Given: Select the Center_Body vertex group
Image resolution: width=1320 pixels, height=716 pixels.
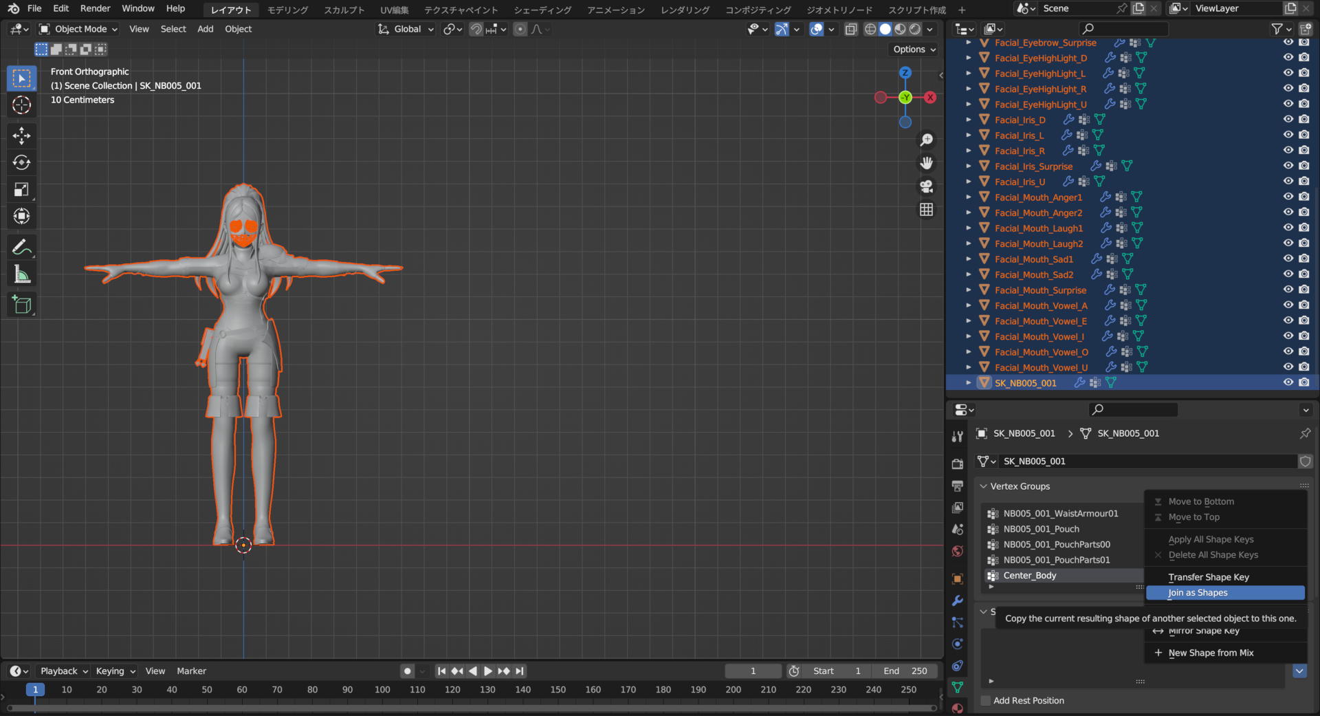Looking at the screenshot, I should tap(1063, 575).
